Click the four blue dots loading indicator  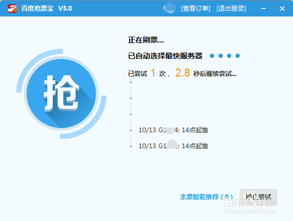coord(225,56)
